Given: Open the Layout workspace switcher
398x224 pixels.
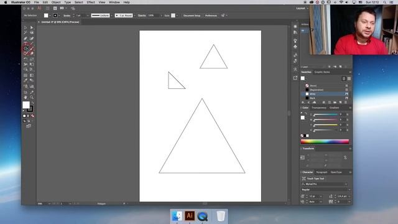Looking at the screenshot, I should click(302, 8).
